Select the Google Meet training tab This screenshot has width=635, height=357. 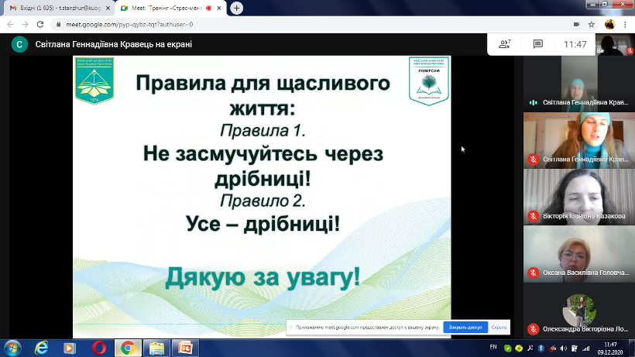166,8
